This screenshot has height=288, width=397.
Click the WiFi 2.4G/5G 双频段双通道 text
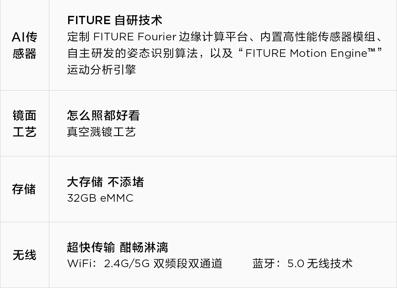click(x=145, y=264)
